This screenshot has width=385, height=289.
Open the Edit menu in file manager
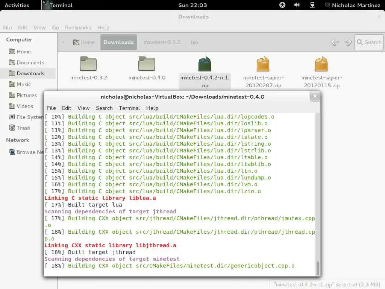(x=22, y=27)
